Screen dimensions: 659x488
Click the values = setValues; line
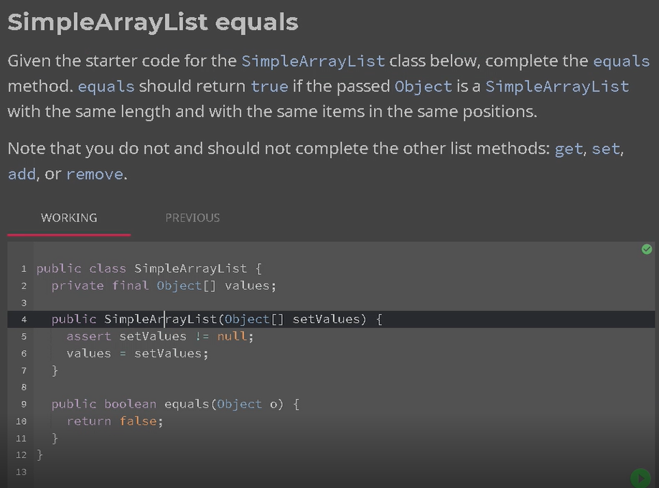(137, 354)
